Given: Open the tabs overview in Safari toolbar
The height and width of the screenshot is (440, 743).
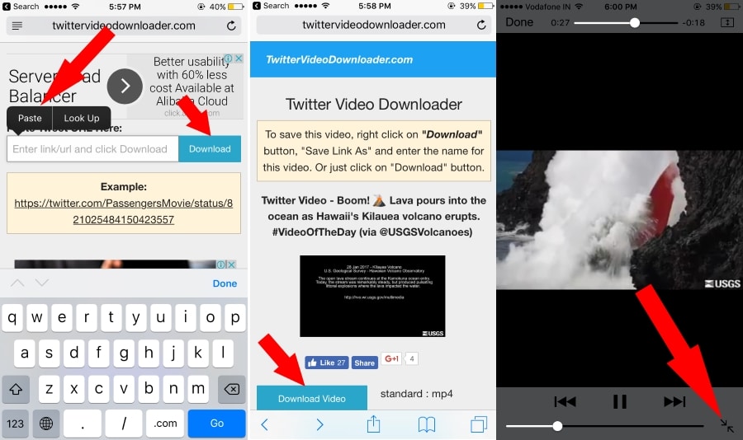Looking at the screenshot, I should click(479, 424).
